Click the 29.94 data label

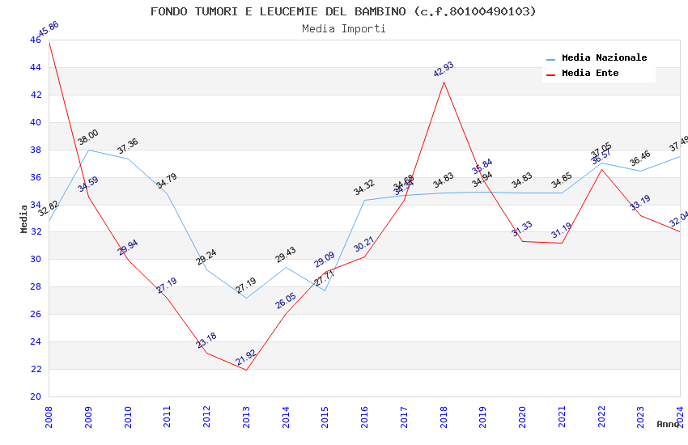tap(128, 248)
